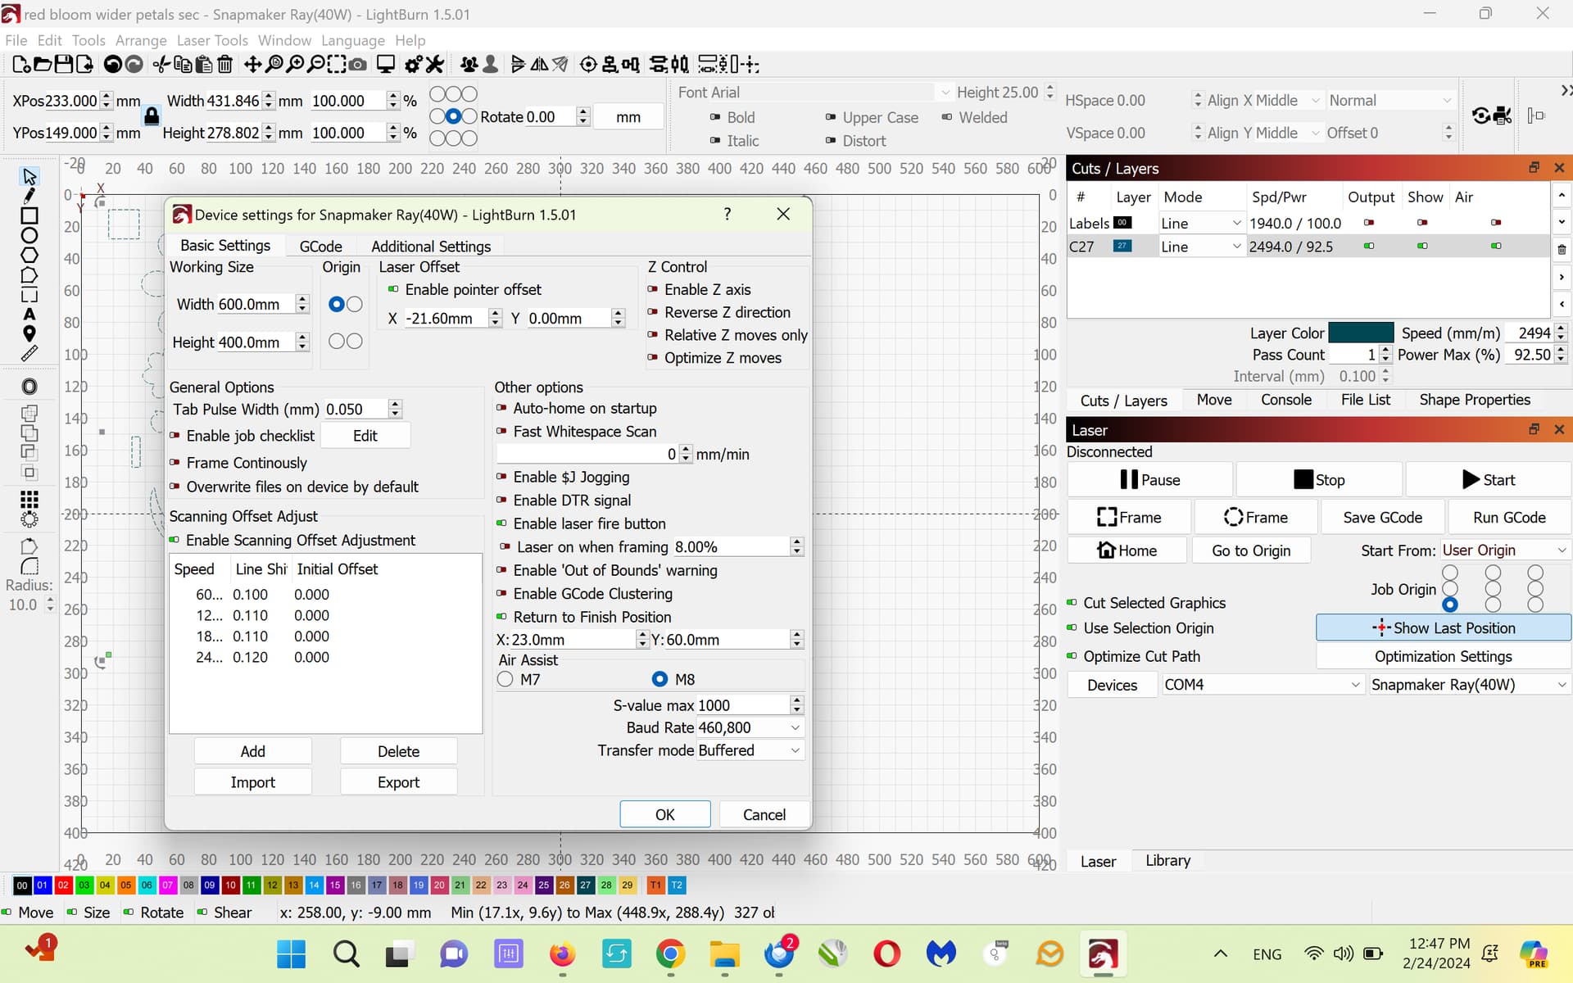Screen dimensions: 1573x983
Task: Select the Position marker pin tool
Action: tap(29, 333)
